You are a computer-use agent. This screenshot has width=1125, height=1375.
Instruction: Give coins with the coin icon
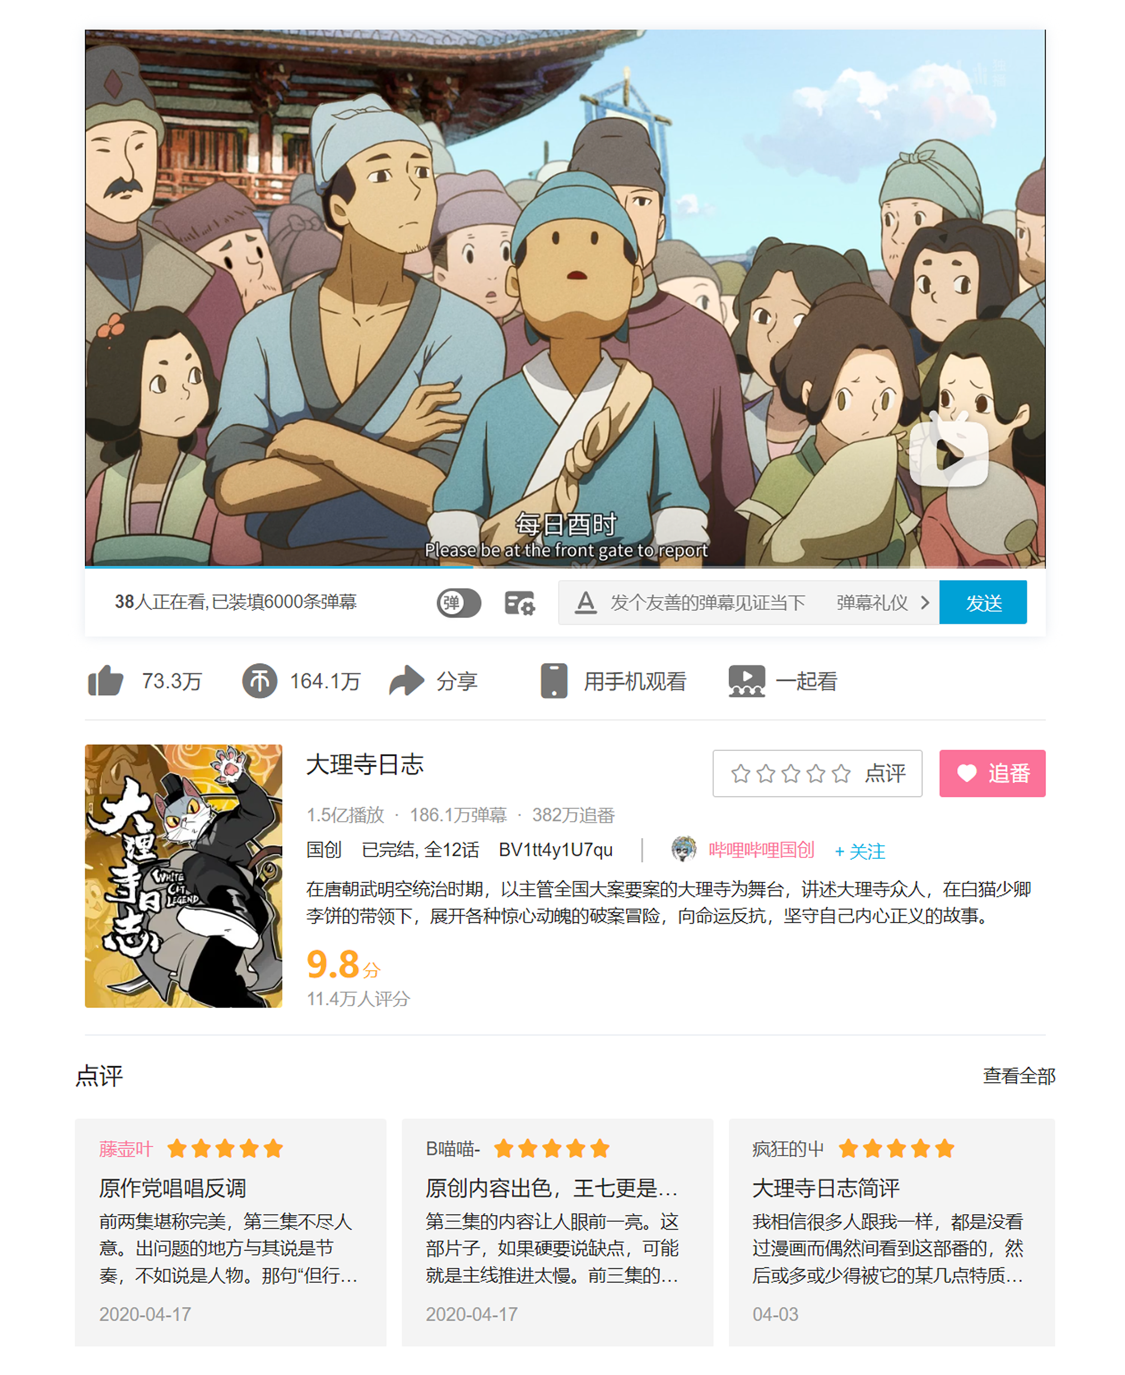[x=259, y=681]
